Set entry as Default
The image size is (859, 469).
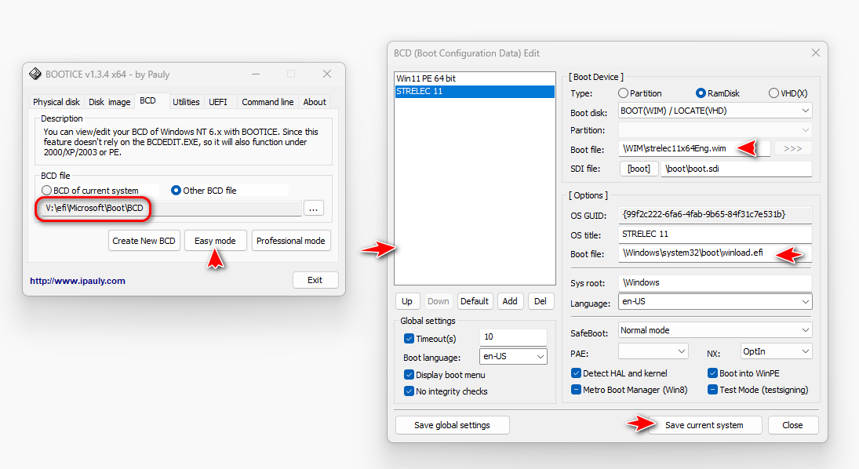click(475, 301)
